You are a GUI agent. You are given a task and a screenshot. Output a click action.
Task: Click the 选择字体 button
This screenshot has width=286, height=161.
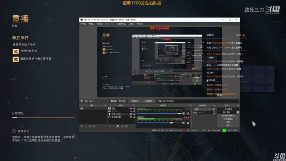(135, 101)
